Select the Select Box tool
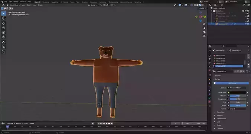 tap(3, 13)
